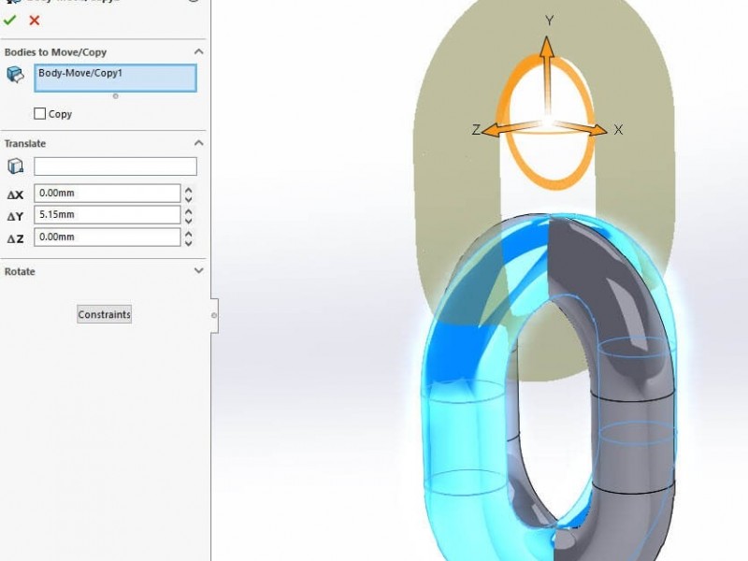Click the Delta Z label icon
This screenshot has height=561, width=748.
[x=15, y=238]
